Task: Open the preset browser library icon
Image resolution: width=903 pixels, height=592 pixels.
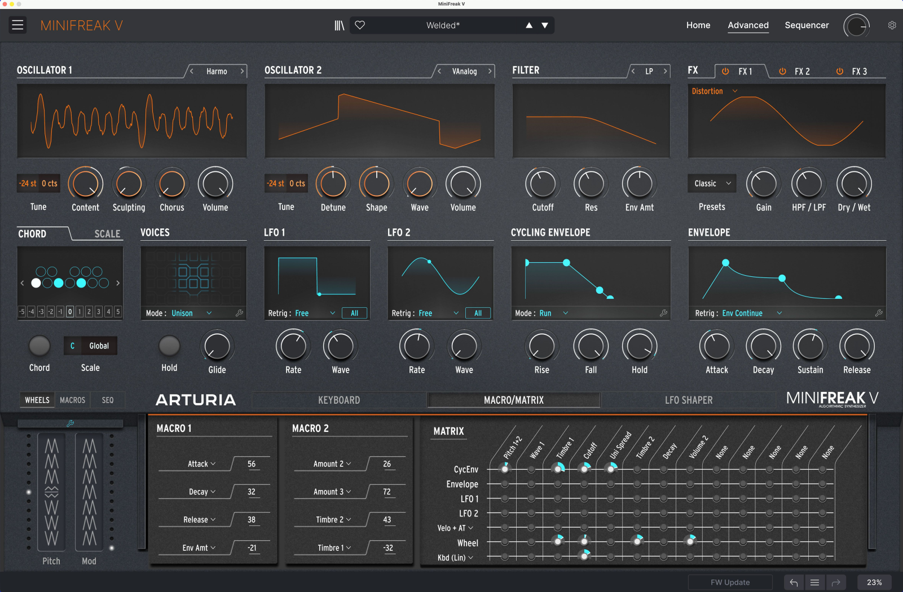Action: point(339,25)
